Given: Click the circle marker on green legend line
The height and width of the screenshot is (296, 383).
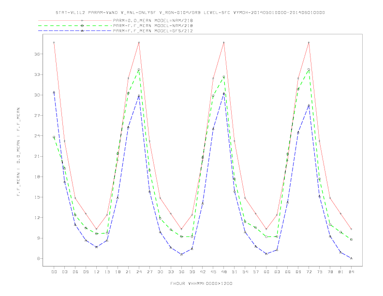Looking at the screenshot, I should 82,26.
